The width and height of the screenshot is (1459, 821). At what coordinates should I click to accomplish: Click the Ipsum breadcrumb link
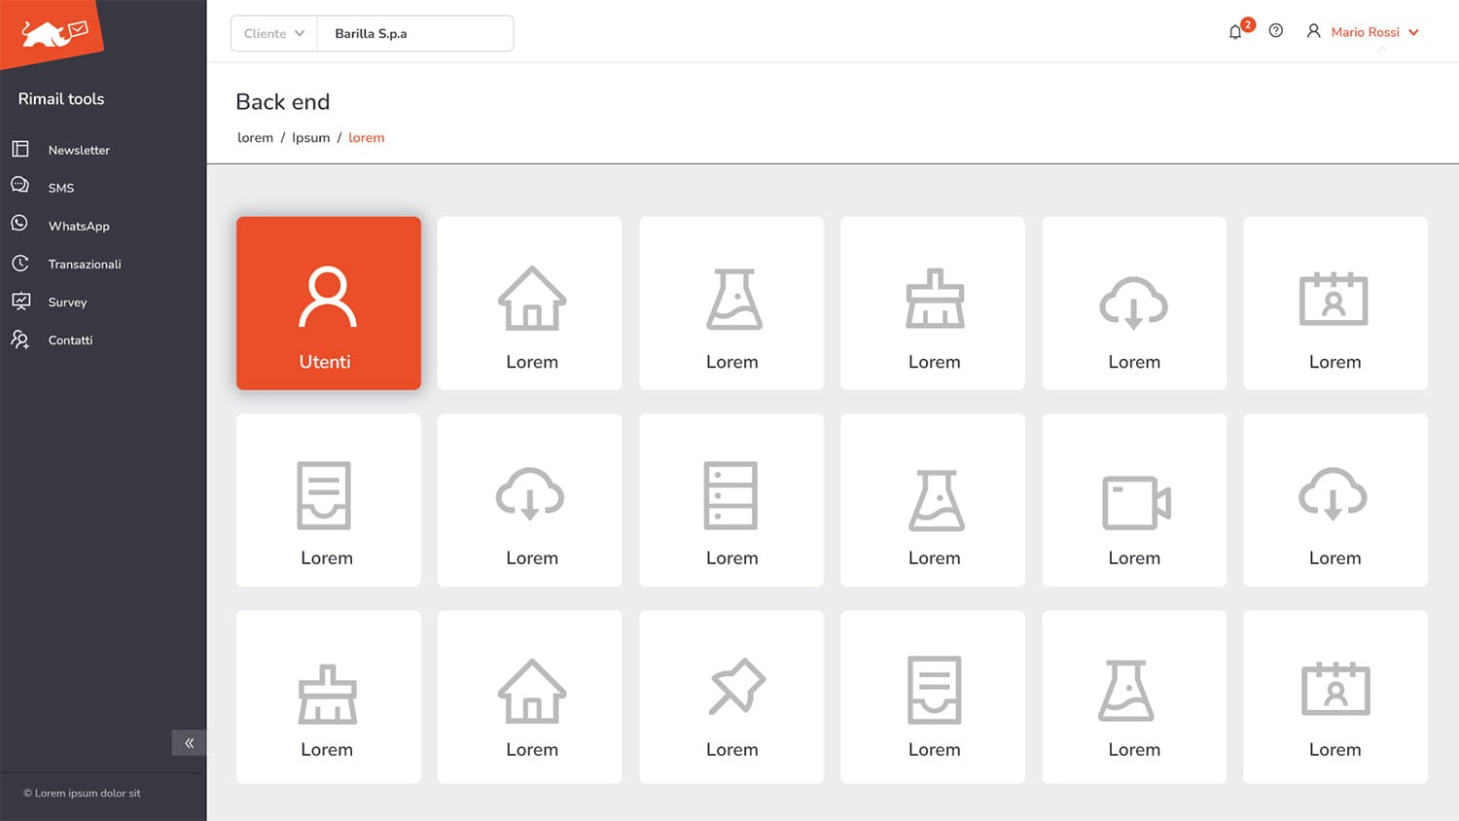310,137
